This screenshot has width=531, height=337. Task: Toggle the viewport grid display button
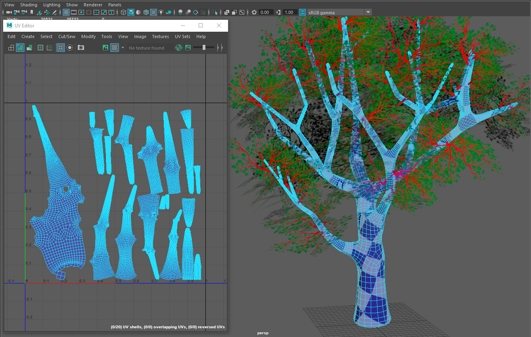[x=66, y=12]
